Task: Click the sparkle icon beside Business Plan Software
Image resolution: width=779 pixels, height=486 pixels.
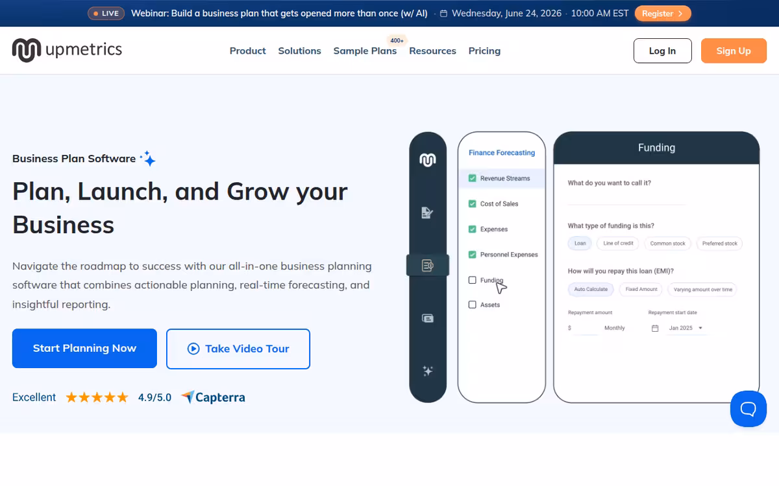Action: point(148,159)
